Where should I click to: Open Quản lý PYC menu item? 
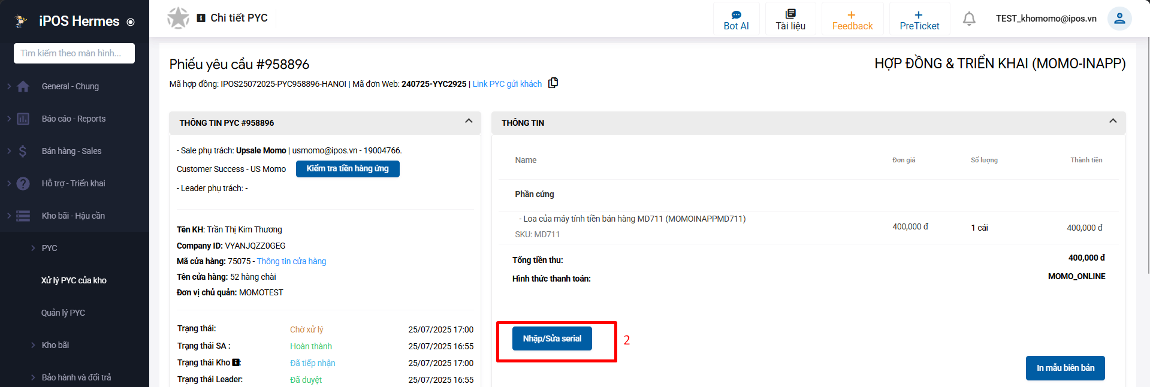[x=63, y=313]
